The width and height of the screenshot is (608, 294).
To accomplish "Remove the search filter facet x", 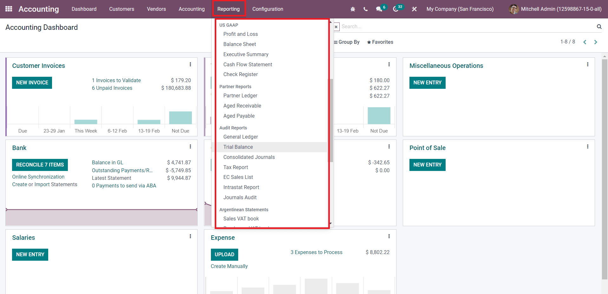I will [336, 27].
